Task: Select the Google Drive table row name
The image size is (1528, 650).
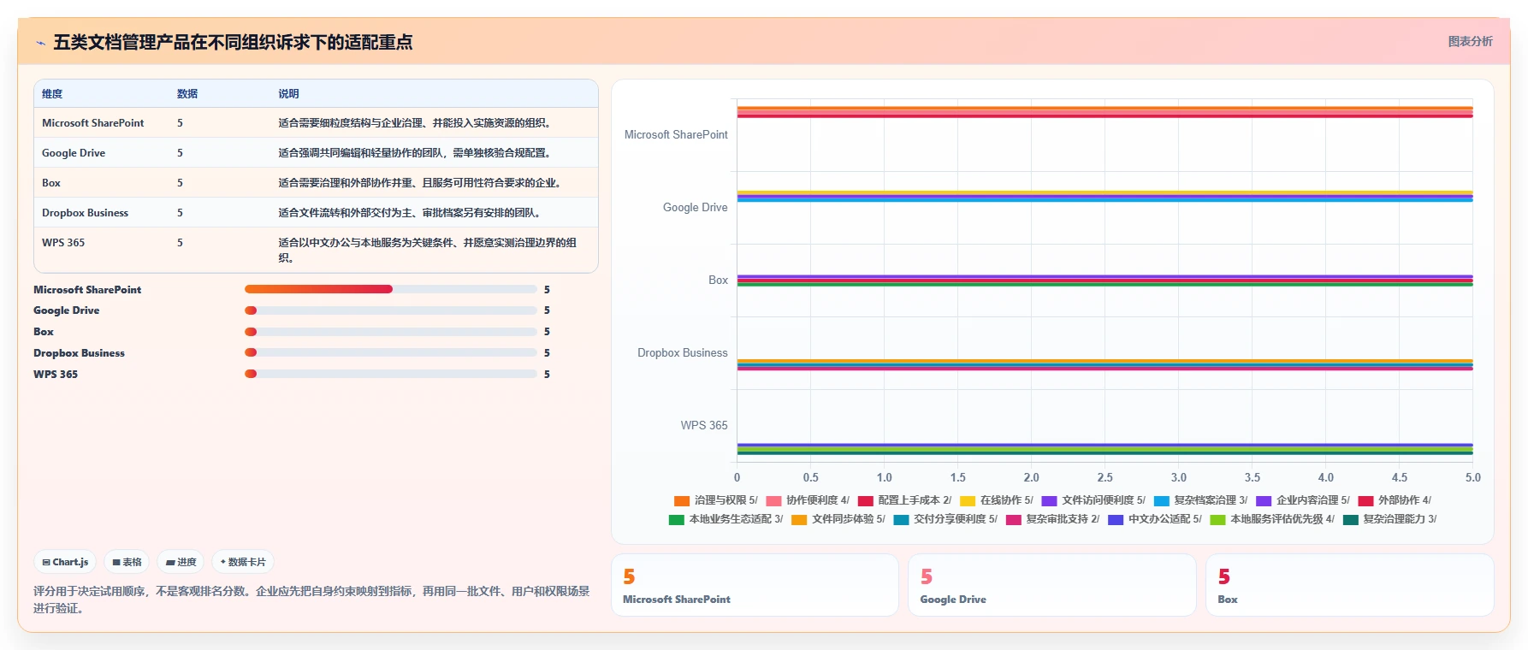Action: (74, 153)
